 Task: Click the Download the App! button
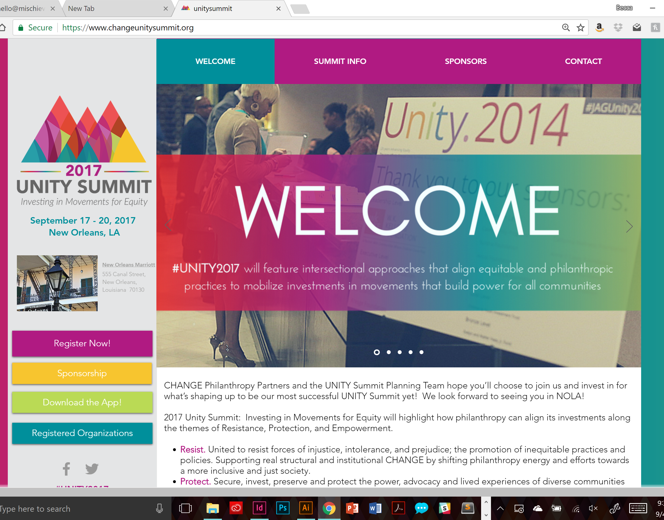82,402
